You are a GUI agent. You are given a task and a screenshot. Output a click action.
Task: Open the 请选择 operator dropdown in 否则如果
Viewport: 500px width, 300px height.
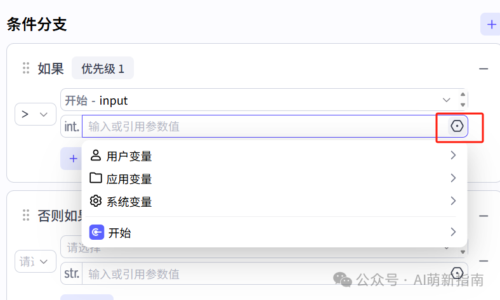[x=35, y=261]
